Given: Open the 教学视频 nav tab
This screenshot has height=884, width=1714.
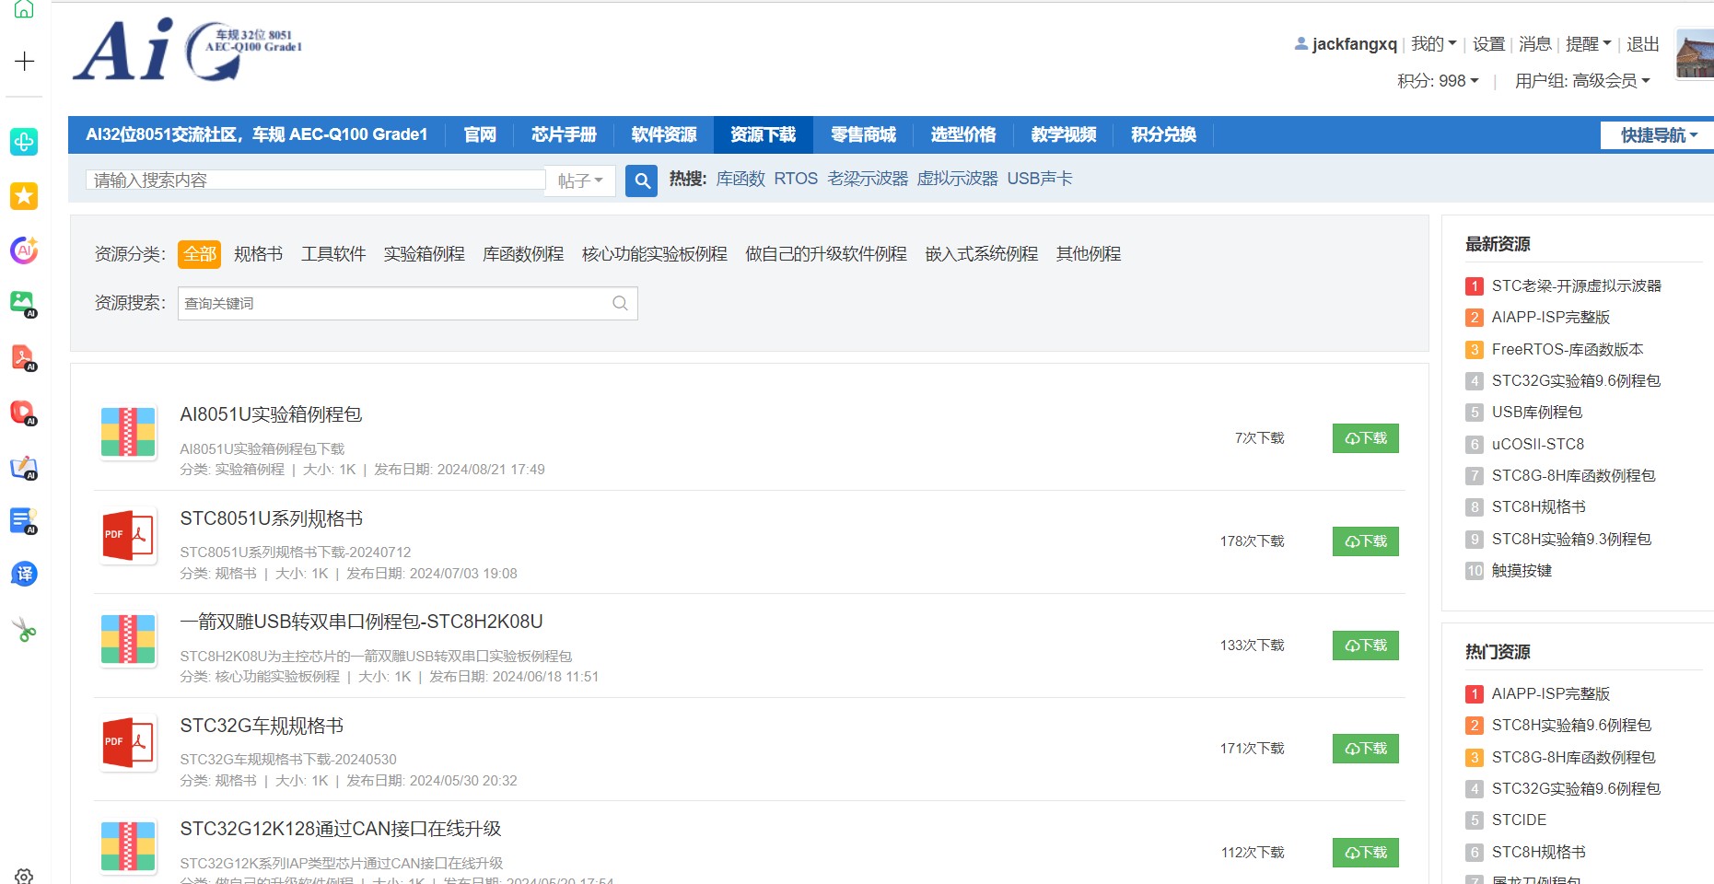Looking at the screenshot, I should [x=1064, y=134].
